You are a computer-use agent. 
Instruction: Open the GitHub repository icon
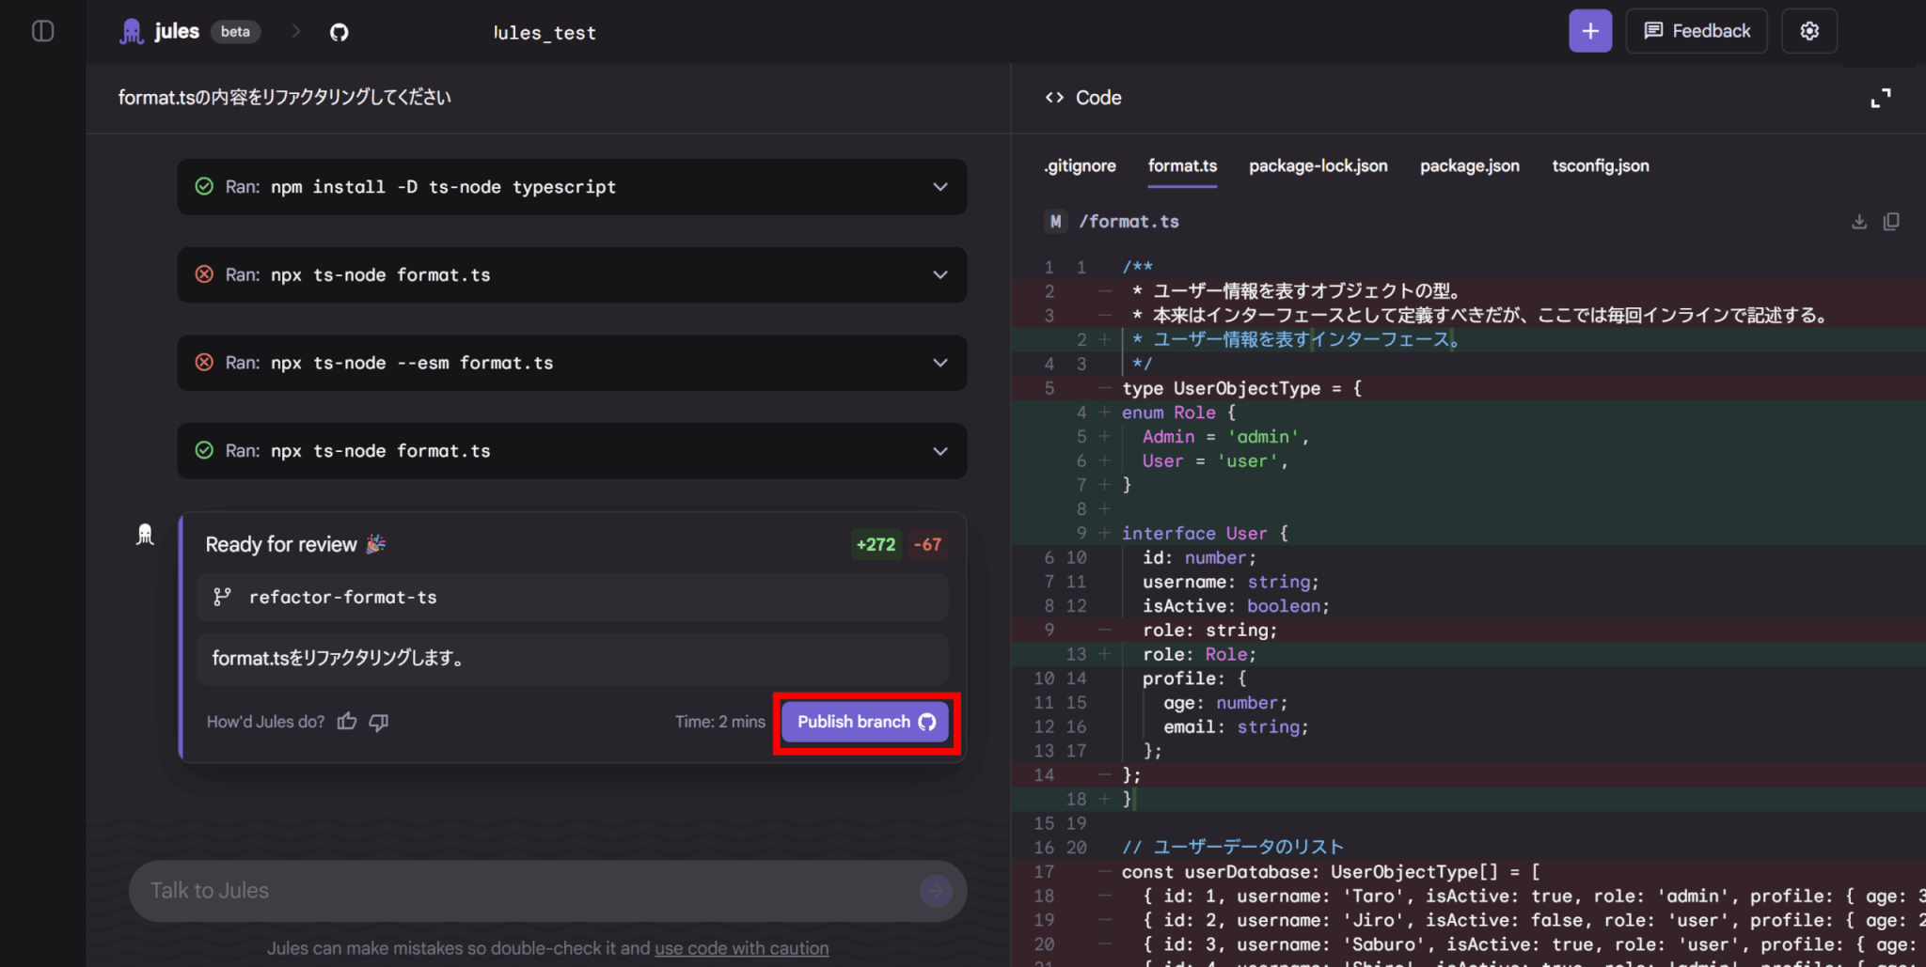[339, 32]
